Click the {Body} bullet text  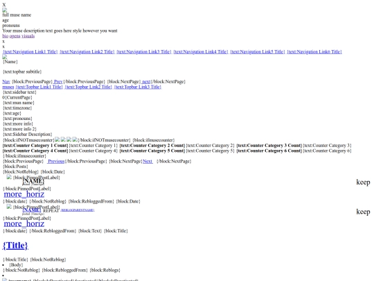click(16, 265)
